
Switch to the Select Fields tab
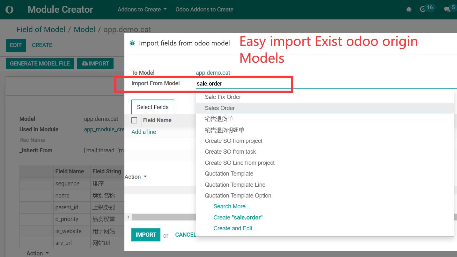[152, 107]
